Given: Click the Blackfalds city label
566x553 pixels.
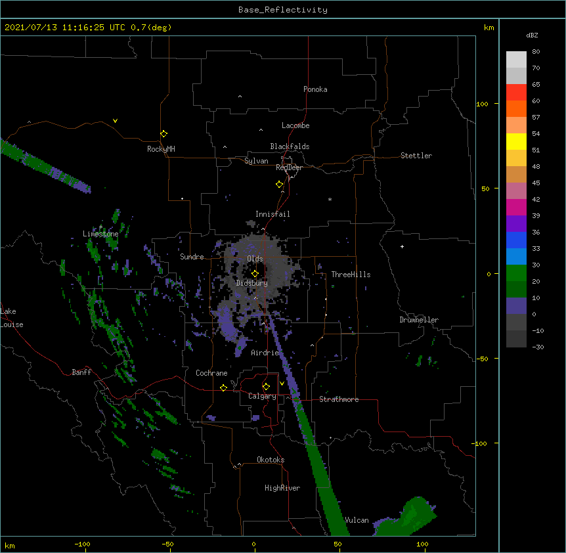Looking at the screenshot, I should tap(290, 146).
